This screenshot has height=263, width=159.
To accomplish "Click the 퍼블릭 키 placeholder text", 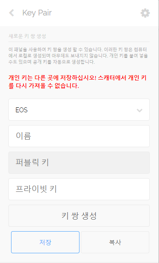I will click(x=32, y=162).
